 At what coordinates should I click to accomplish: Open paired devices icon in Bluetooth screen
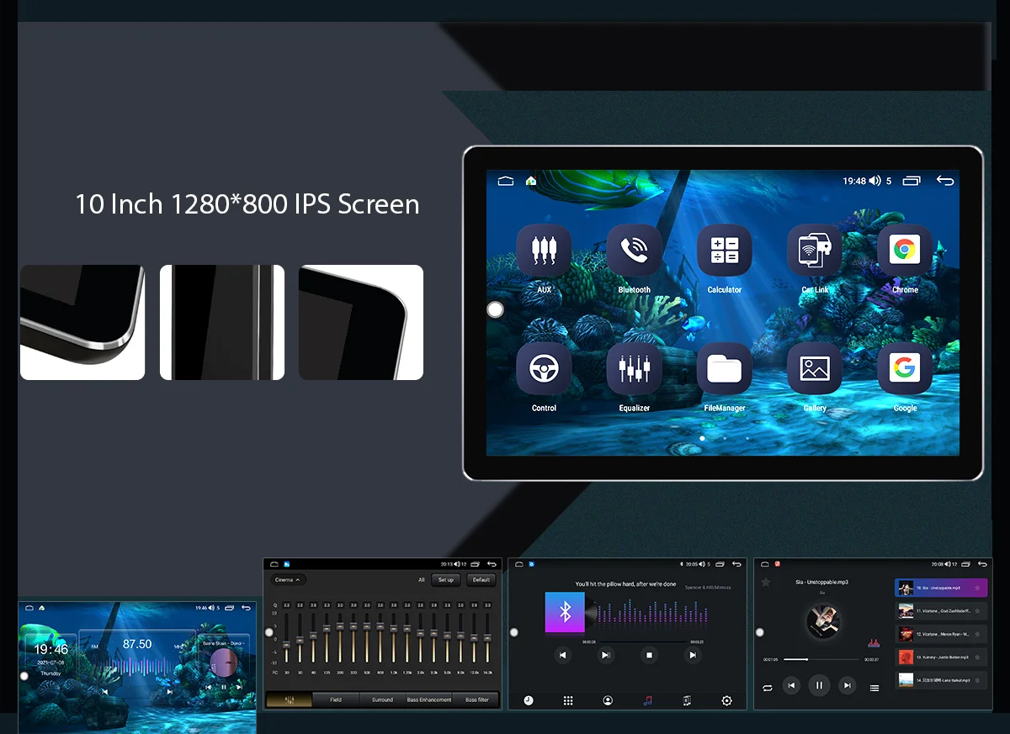(x=687, y=700)
